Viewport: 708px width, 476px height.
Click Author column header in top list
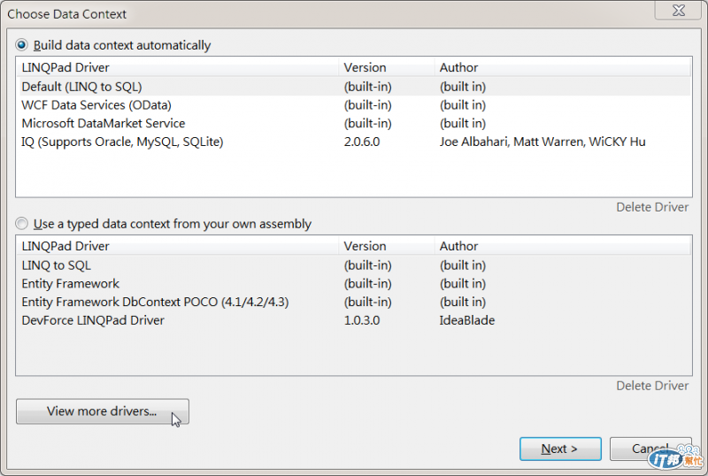[x=458, y=67]
